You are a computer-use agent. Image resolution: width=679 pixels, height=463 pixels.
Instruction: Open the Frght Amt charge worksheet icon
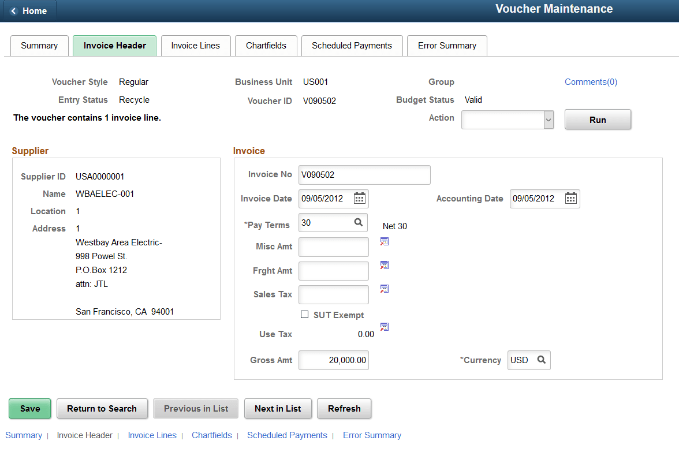coord(385,265)
